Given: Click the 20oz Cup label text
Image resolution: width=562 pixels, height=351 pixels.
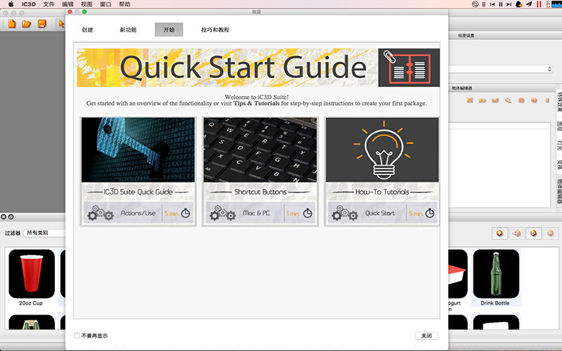Looking at the screenshot, I should [31, 303].
